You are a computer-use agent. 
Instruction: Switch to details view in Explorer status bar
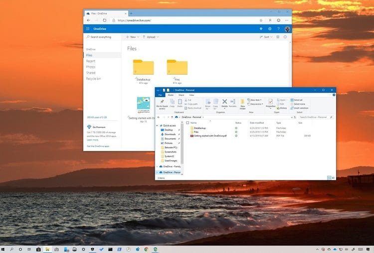pos(329,178)
